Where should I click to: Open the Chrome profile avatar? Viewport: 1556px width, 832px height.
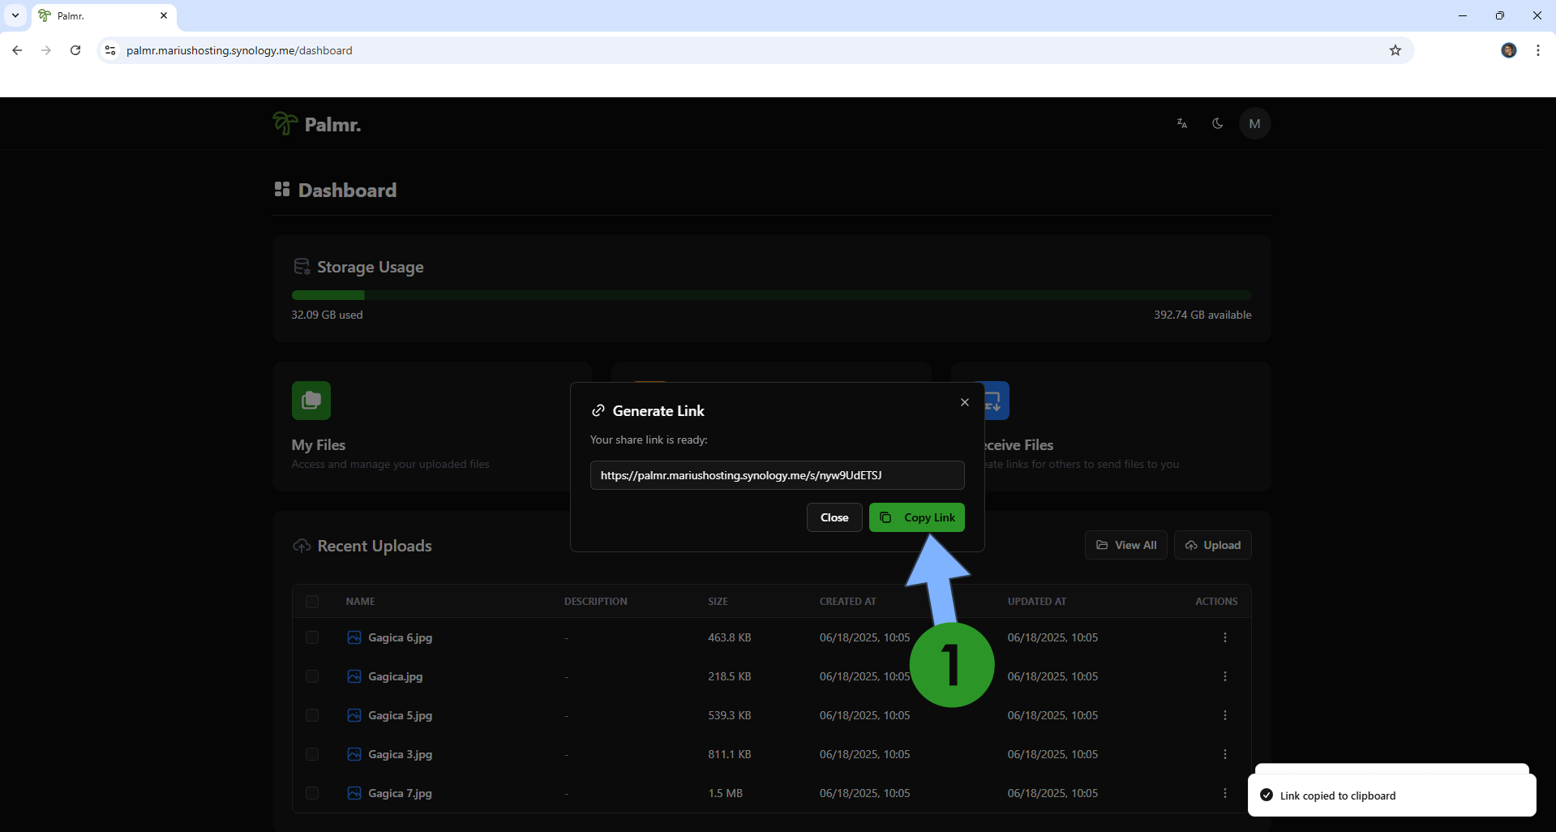click(1509, 50)
